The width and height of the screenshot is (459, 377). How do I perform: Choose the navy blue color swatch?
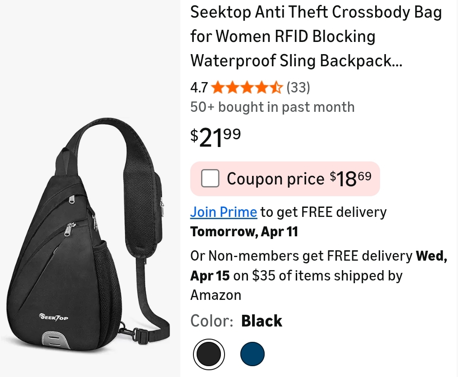click(x=252, y=354)
